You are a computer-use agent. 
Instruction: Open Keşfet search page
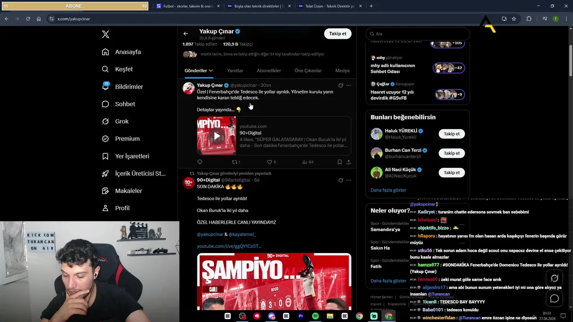pos(117,69)
